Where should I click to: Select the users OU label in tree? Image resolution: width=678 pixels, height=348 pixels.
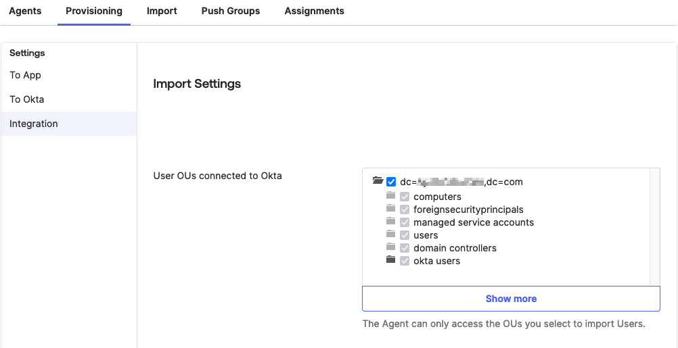[x=426, y=235]
